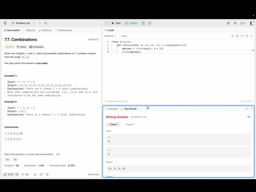
Task: Open the notes icon in top toolbar
Action: point(150,23)
